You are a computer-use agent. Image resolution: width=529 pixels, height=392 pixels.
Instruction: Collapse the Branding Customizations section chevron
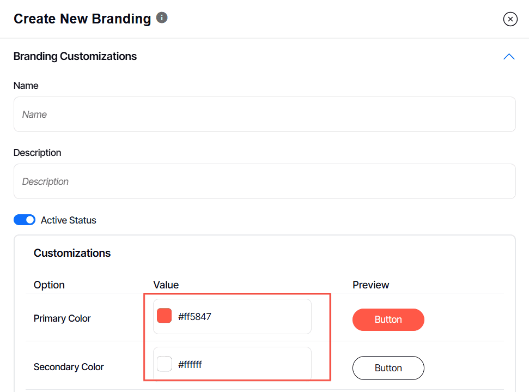(x=509, y=57)
